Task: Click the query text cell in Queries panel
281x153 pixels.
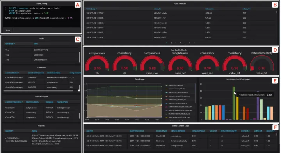Action: (x=55, y=140)
